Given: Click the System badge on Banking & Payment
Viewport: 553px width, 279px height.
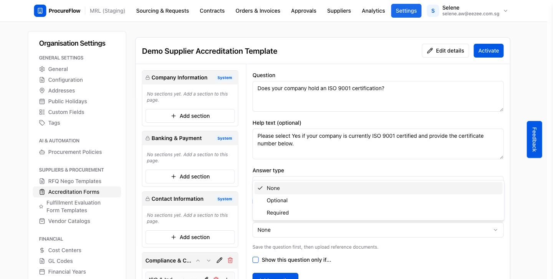Looking at the screenshot, I should click(225, 138).
